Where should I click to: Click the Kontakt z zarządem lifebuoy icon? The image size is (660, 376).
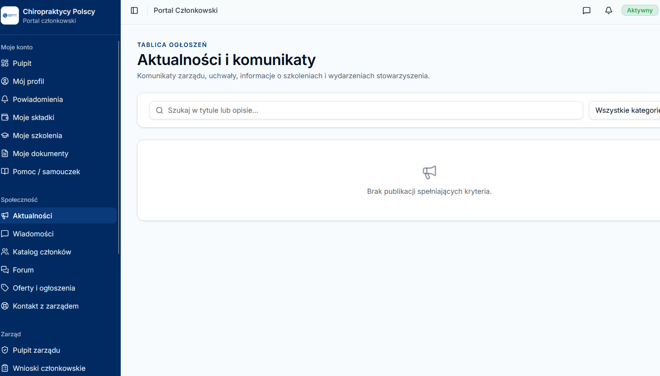click(5, 306)
